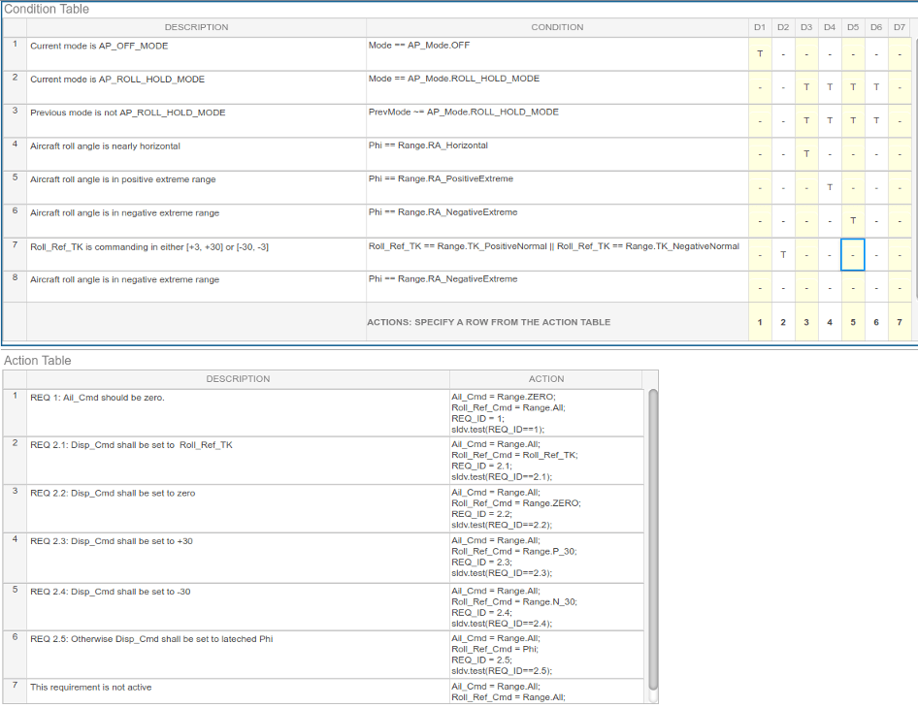The image size is (918, 708).
Task: Select the D3 column header
Action: (806, 27)
